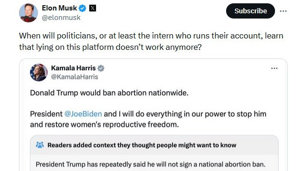Open the @JoeBiden mention link
This screenshot has width=304, height=171.
pyautogui.click(x=83, y=114)
